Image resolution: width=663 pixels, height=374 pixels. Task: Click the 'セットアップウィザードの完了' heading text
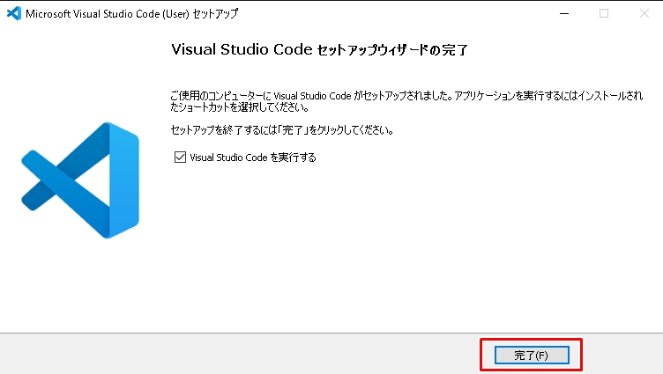click(x=392, y=50)
